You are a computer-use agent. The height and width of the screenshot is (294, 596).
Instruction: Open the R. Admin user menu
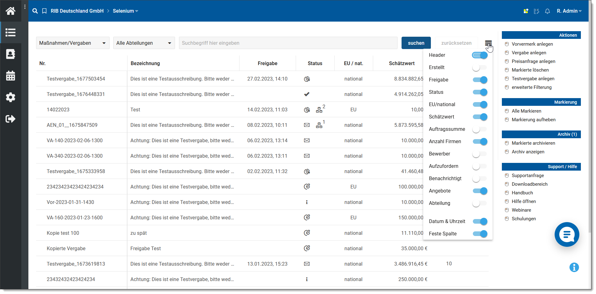(569, 11)
